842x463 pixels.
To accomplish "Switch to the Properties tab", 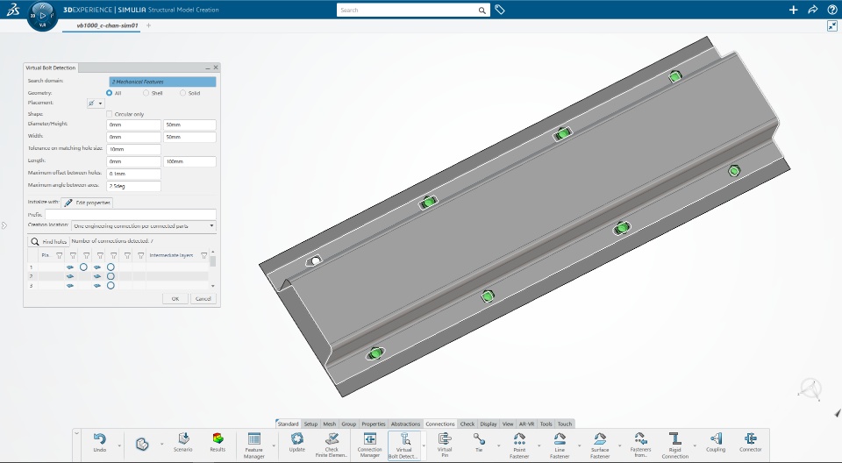I will pyautogui.click(x=374, y=424).
